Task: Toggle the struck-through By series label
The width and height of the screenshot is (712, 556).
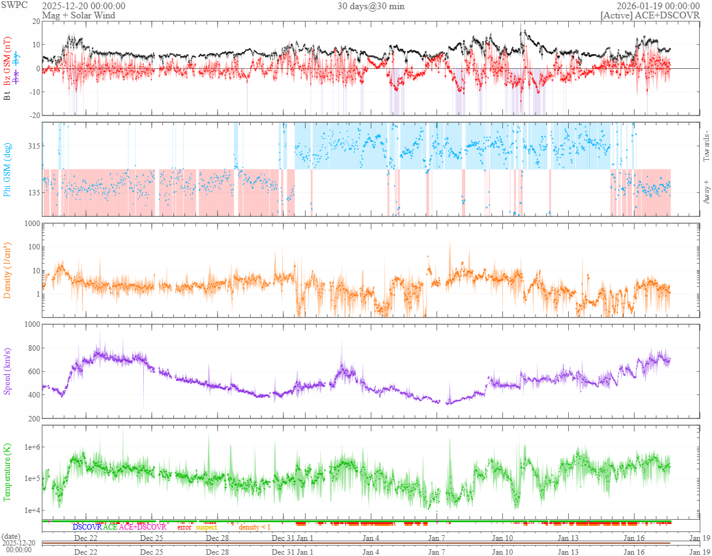Action: click(x=17, y=58)
